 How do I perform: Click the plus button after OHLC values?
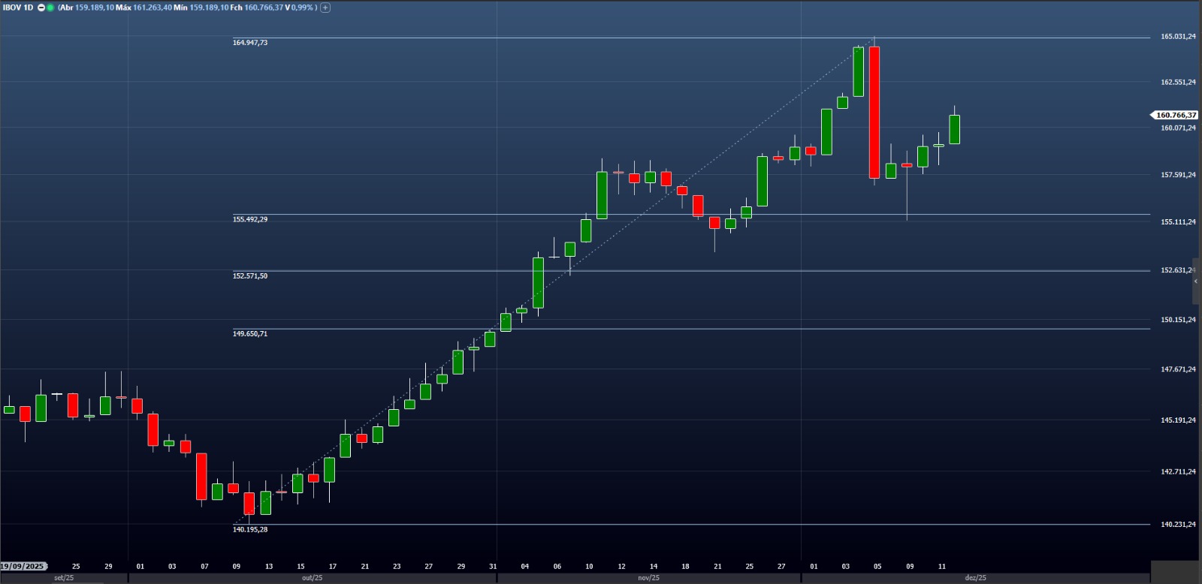click(x=325, y=8)
